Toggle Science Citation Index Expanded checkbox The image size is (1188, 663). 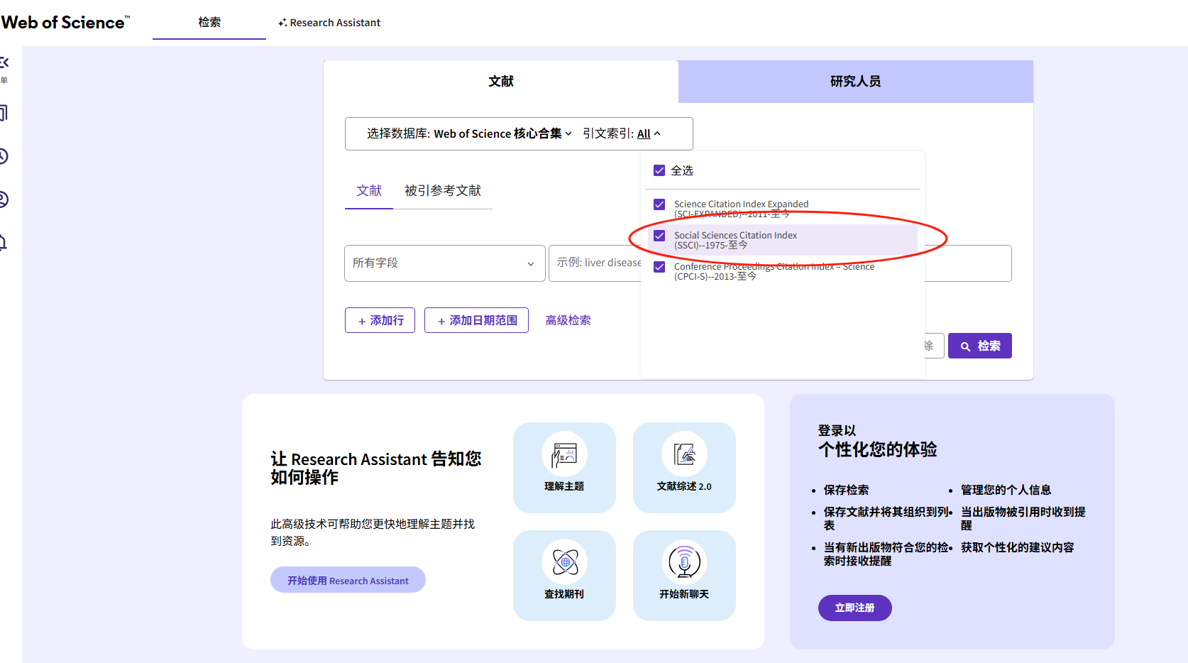pos(659,204)
